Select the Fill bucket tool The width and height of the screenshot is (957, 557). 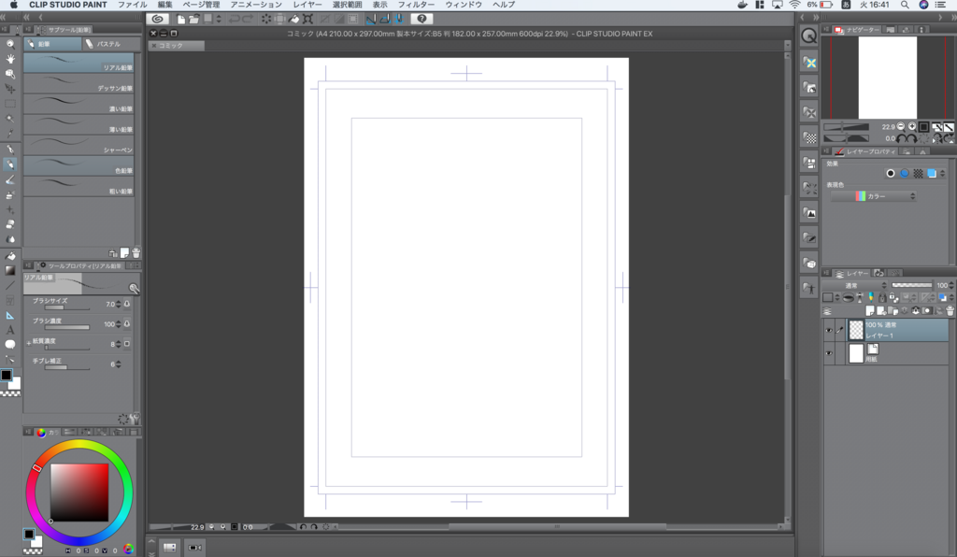tap(9, 256)
